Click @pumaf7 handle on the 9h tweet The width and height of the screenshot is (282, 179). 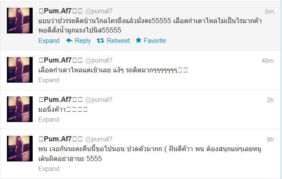tap(99, 139)
